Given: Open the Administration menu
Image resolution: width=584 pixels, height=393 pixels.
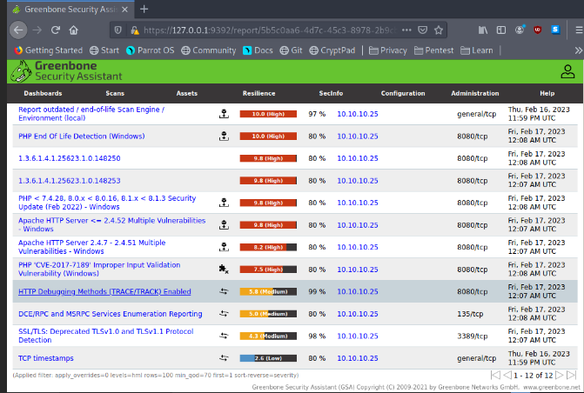Looking at the screenshot, I should click(x=474, y=93).
